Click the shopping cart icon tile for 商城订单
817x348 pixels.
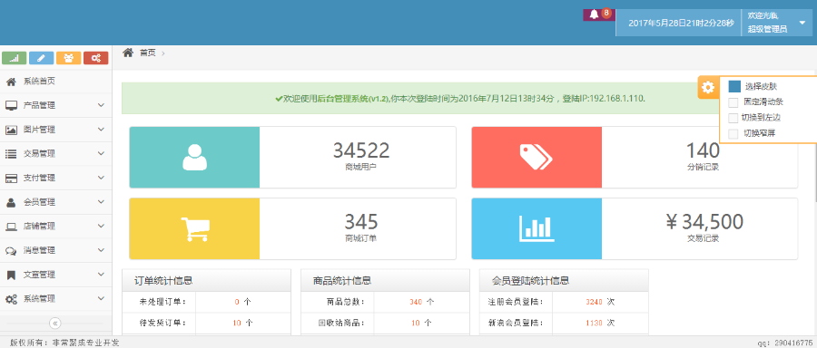coord(194,228)
